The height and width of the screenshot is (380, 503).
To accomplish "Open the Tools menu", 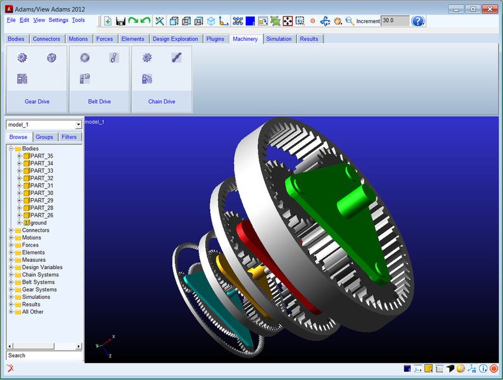I will [x=79, y=20].
